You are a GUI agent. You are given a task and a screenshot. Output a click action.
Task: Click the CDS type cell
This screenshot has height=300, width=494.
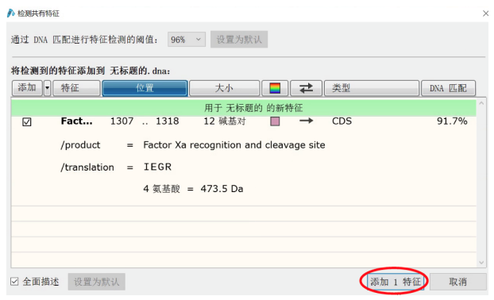[342, 121]
